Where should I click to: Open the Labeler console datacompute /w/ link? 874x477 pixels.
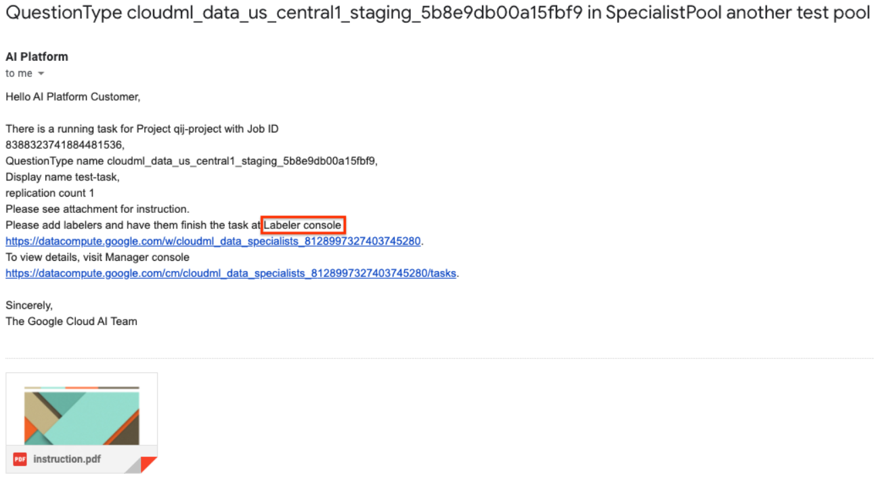click(x=213, y=241)
